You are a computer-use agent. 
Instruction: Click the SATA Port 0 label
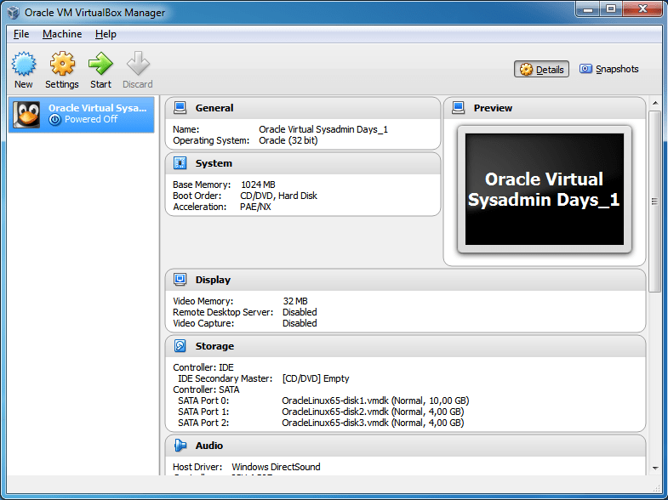pyautogui.click(x=203, y=401)
